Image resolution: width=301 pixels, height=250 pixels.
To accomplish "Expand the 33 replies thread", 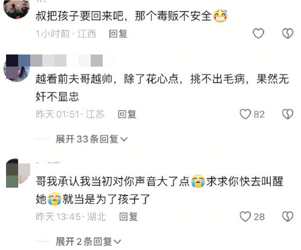I will (92, 139).
